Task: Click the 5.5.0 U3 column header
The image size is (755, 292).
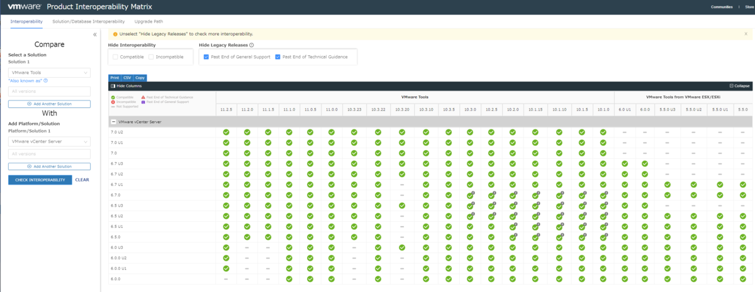Action: tap(668, 109)
